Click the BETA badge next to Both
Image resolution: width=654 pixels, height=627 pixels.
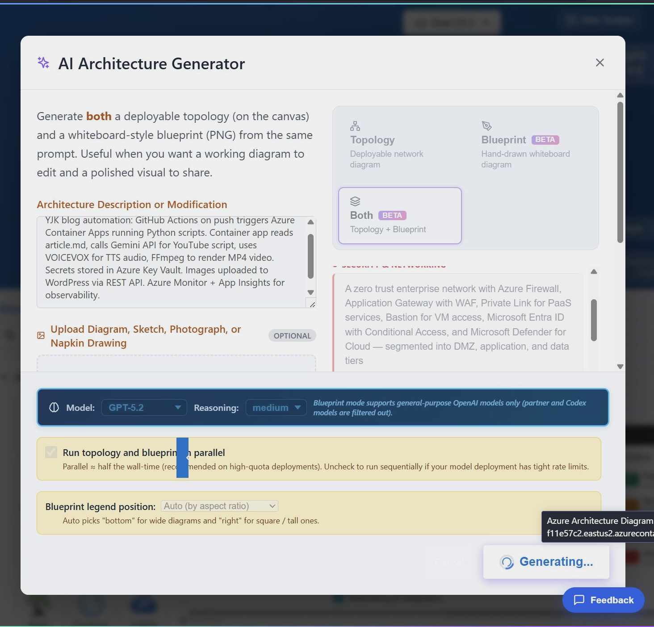[x=392, y=215]
